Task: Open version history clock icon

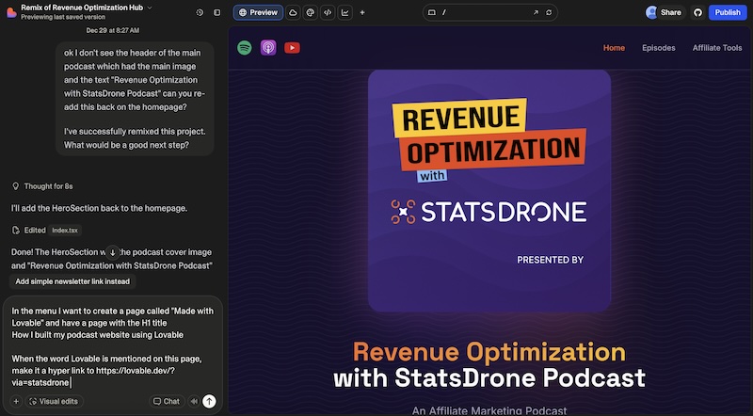Action: click(200, 12)
